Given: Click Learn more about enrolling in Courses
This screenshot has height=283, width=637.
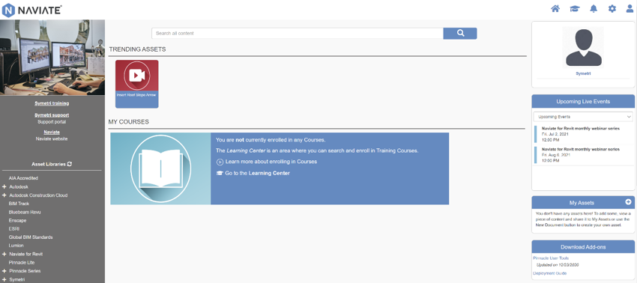Looking at the screenshot, I should tap(271, 162).
